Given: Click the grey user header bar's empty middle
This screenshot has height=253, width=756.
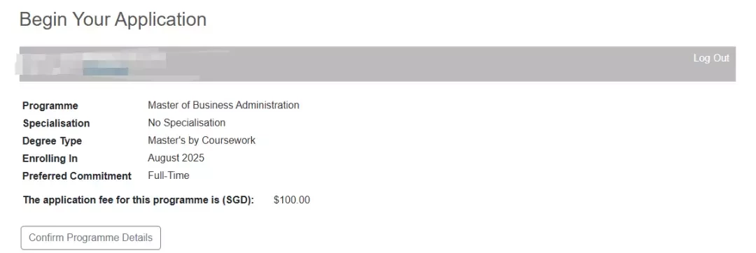Looking at the screenshot, I should [x=434, y=64].
